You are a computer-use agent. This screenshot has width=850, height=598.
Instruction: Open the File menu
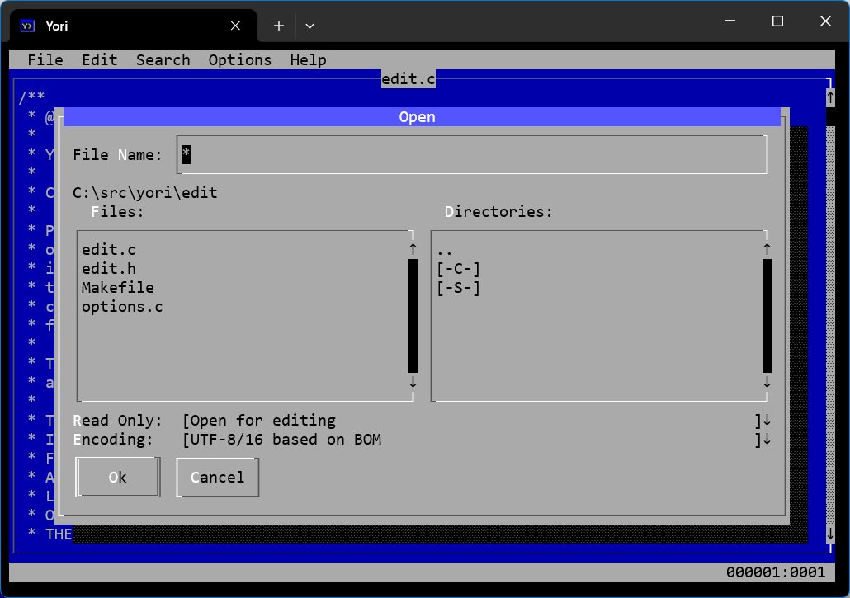(x=45, y=59)
